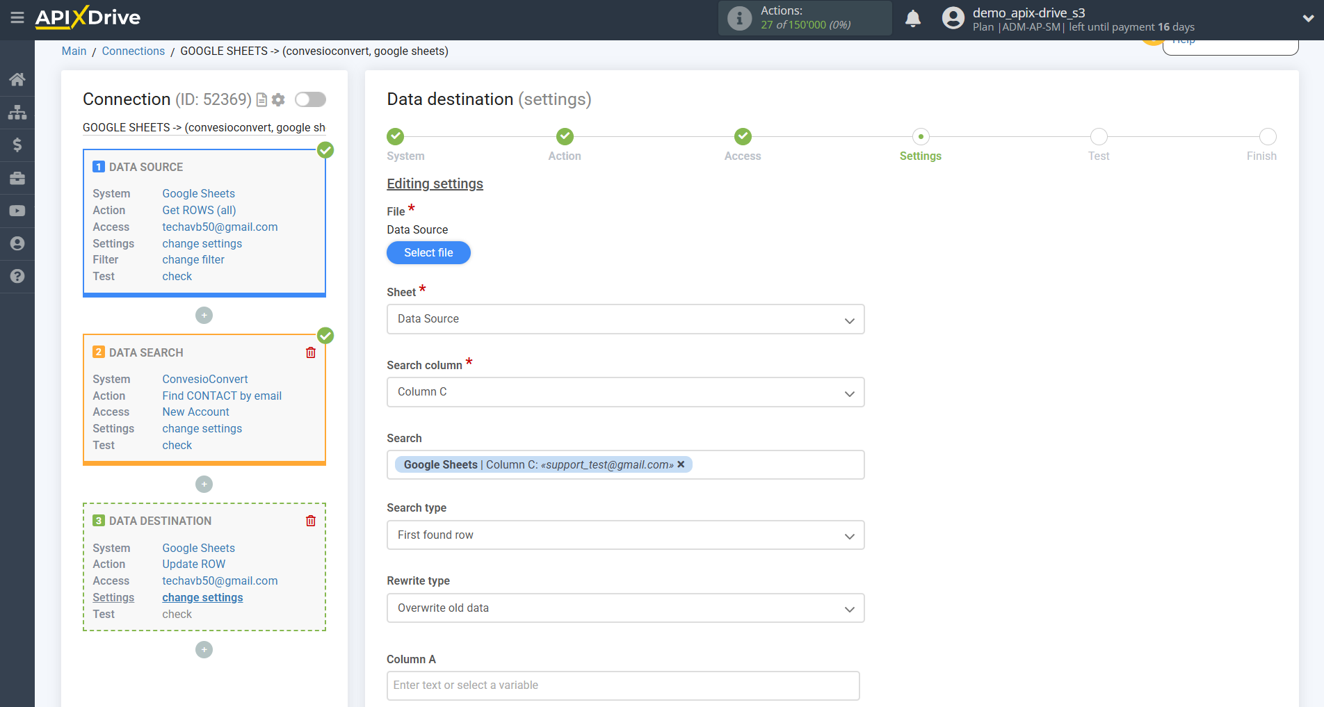This screenshot has height=707, width=1324.
Task: Open the billing dollar icon in sidebar
Action: 17,145
